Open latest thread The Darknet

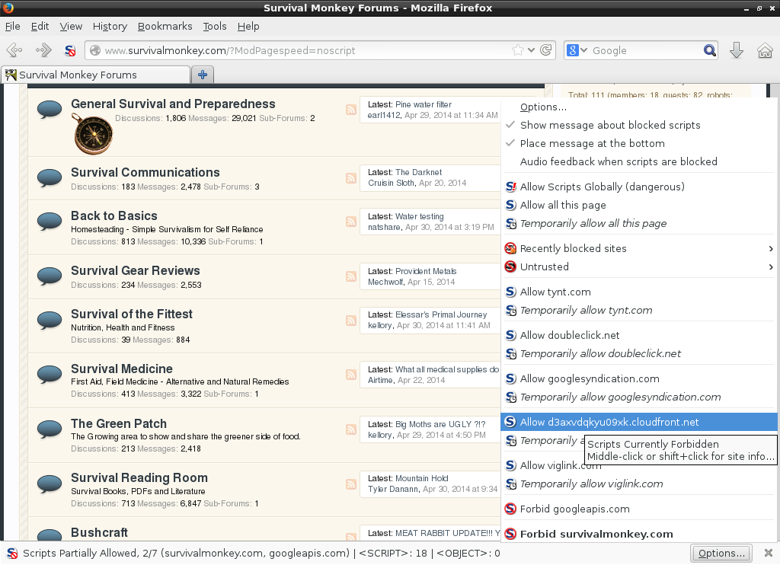tap(418, 172)
